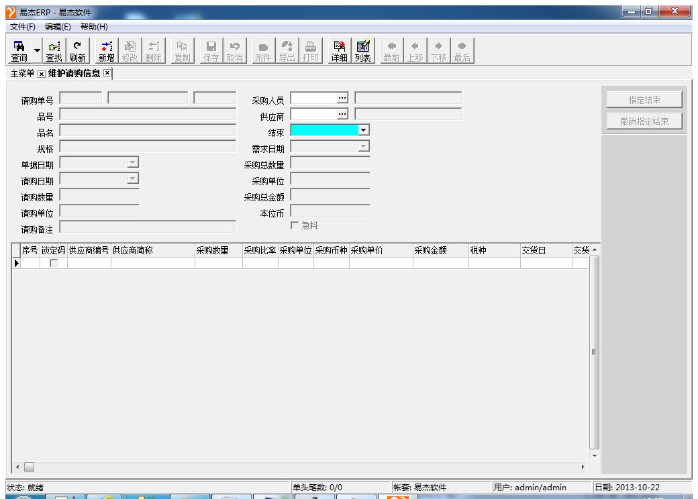Close the 维护请购信息 tab with its X box
The image size is (698, 499).
pos(107,73)
